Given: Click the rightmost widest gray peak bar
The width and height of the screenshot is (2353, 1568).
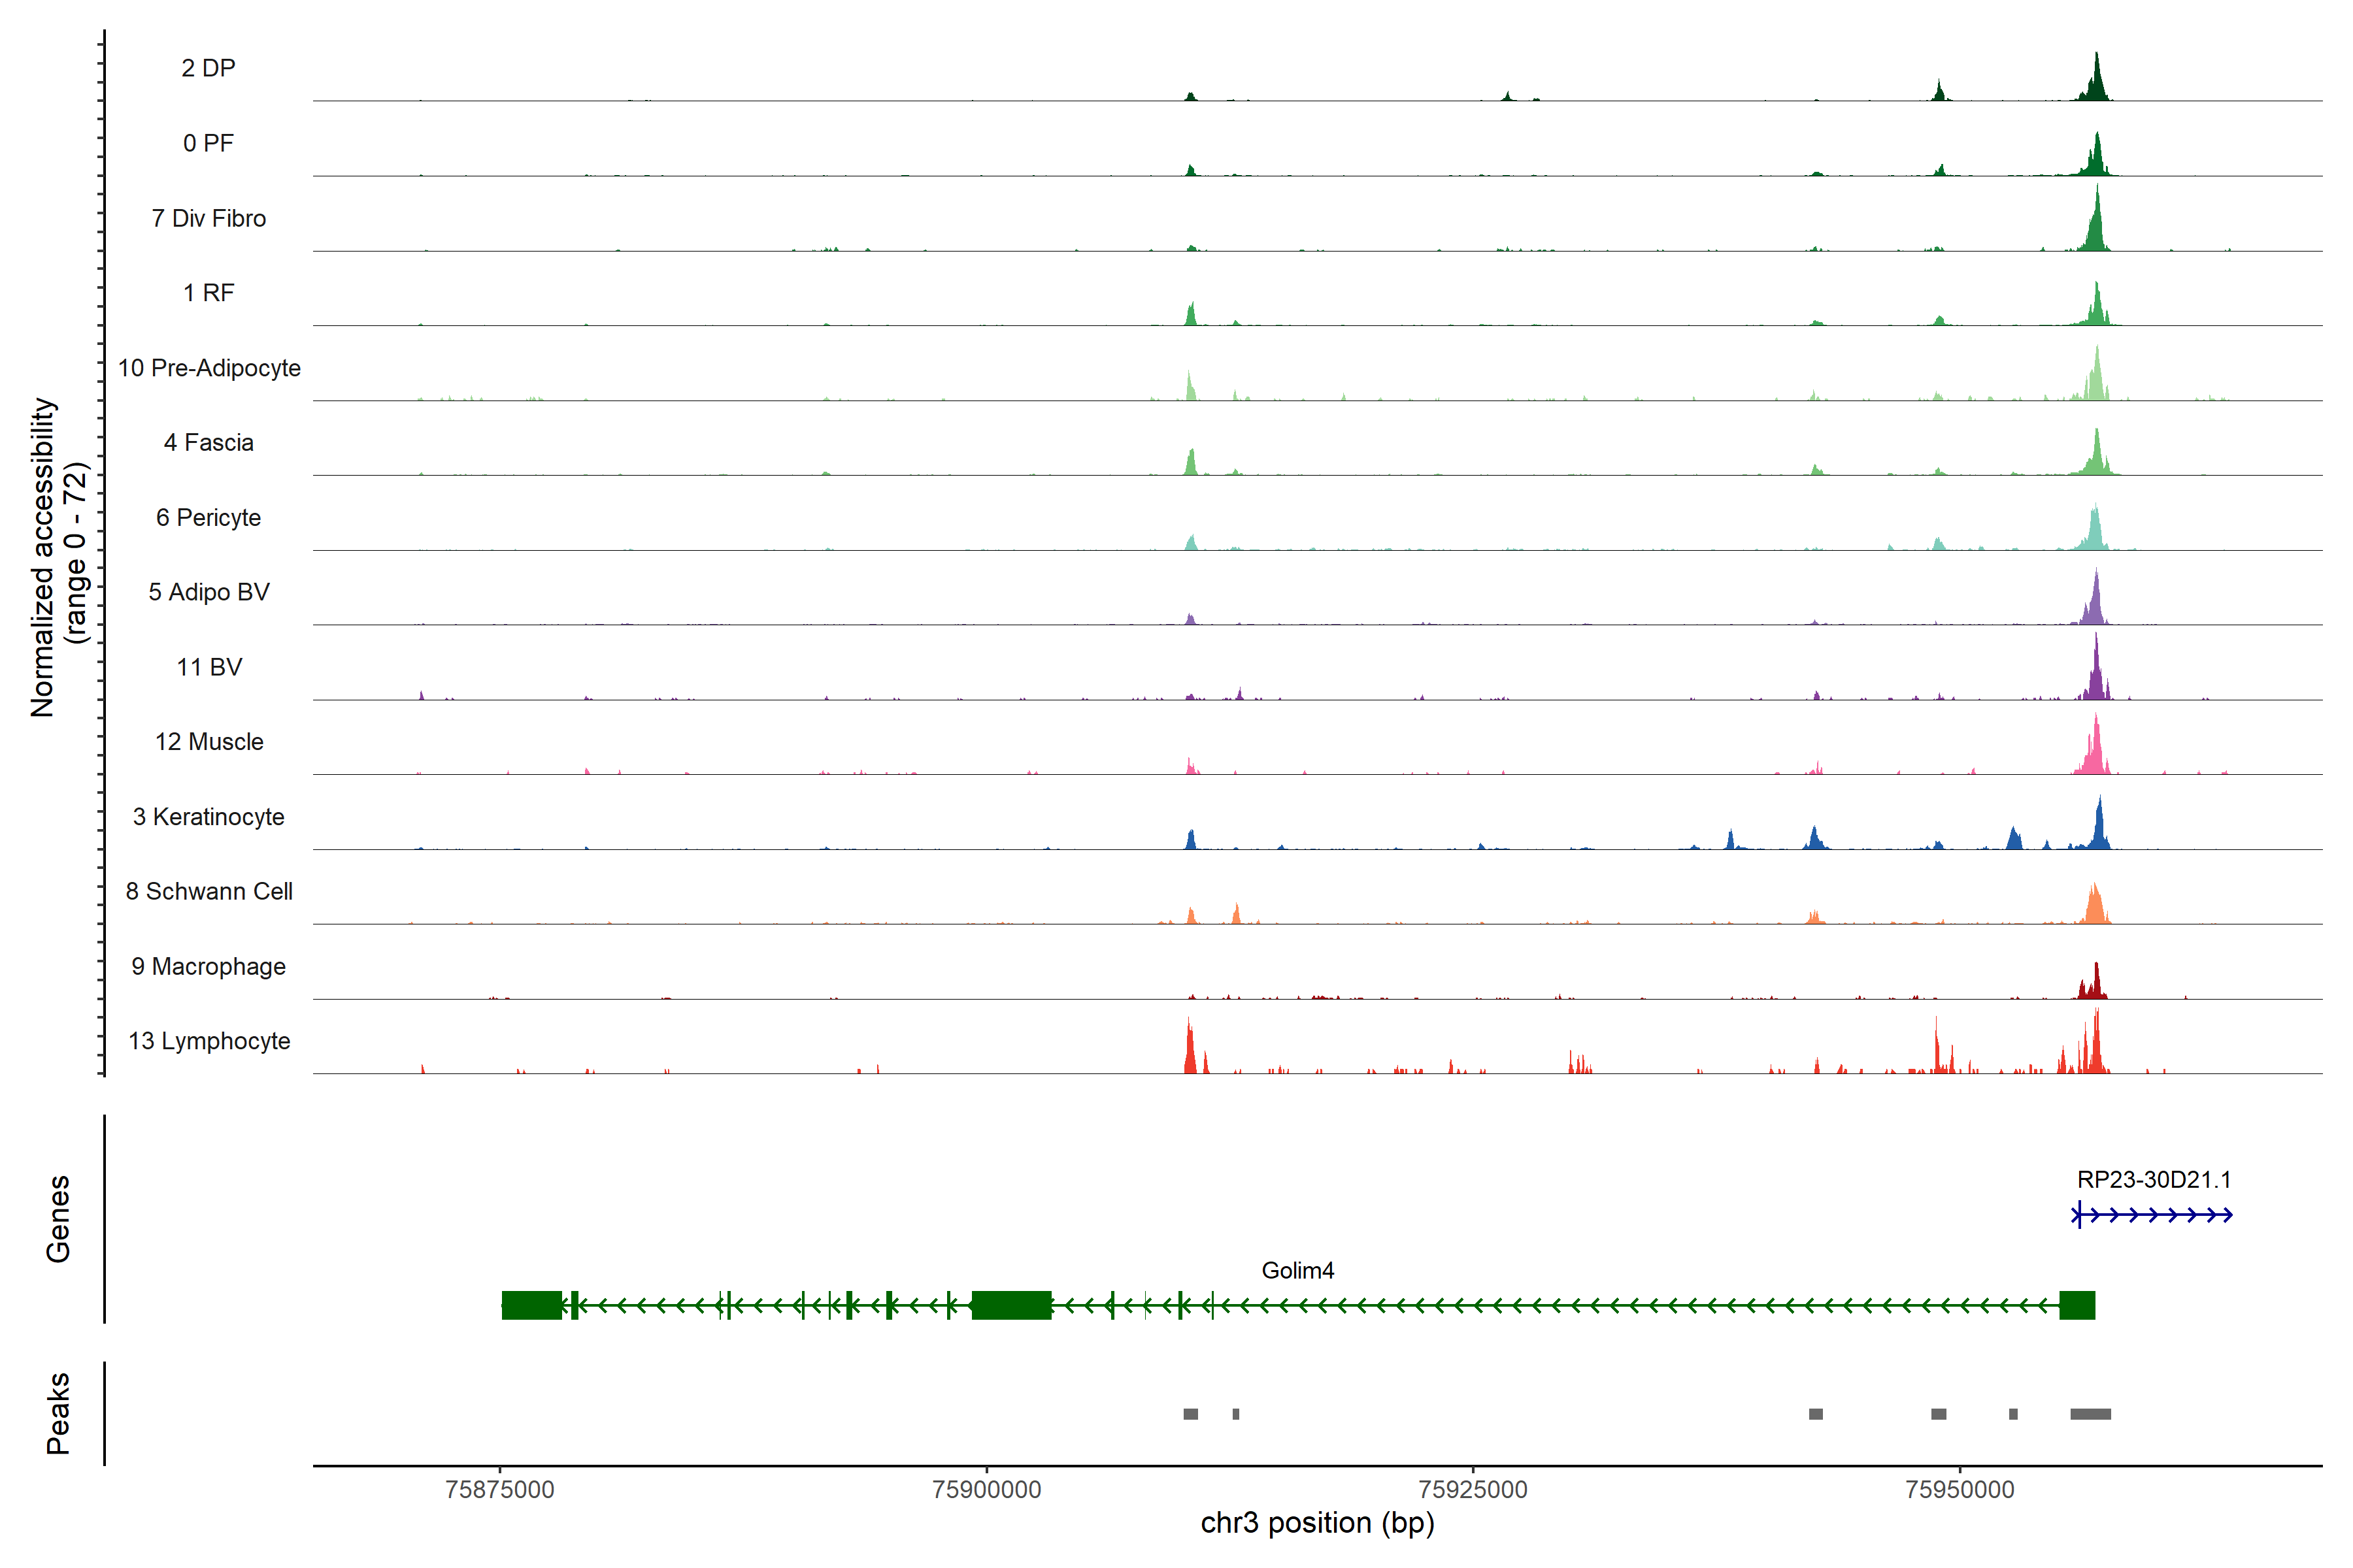Looking at the screenshot, I should pyautogui.click(x=2090, y=1414).
